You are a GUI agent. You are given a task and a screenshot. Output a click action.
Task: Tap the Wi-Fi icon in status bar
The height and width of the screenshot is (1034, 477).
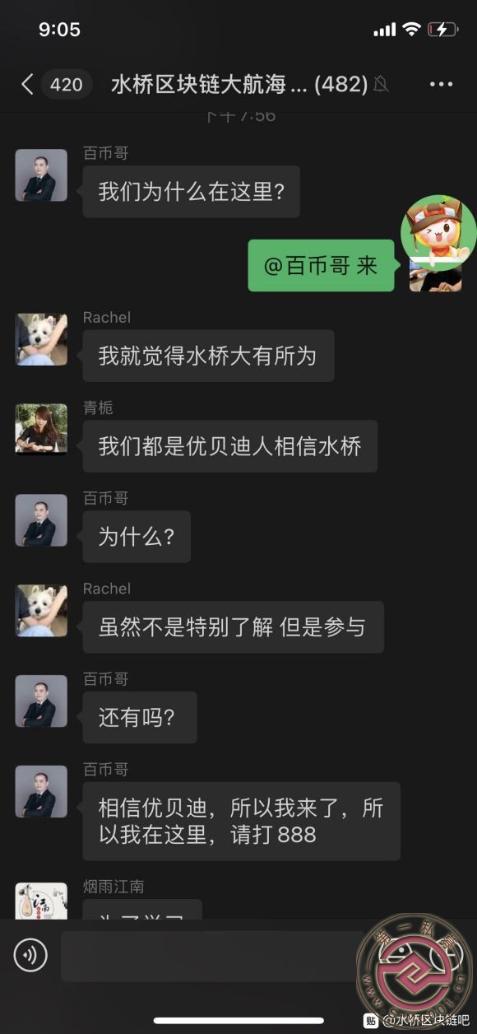pos(411,30)
